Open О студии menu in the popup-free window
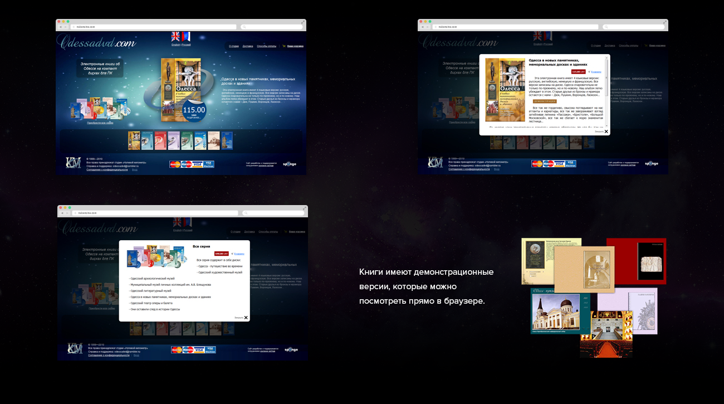Viewport: 724px width, 404px height. (234, 46)
